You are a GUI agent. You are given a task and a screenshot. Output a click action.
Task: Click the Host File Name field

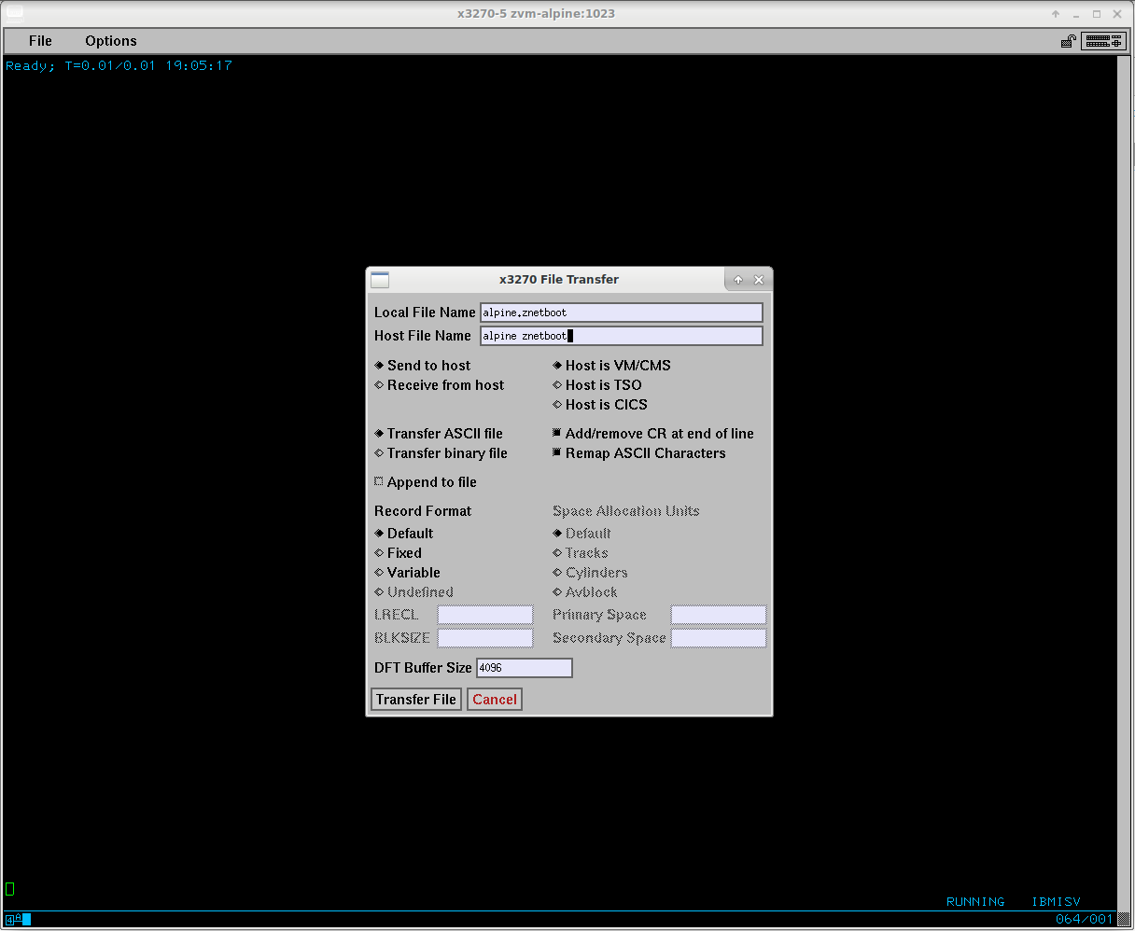pyautogui.click(x=622, y=336)
